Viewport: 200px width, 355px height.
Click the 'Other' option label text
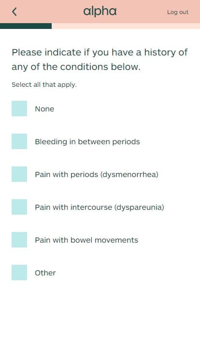tap(45, 273)
